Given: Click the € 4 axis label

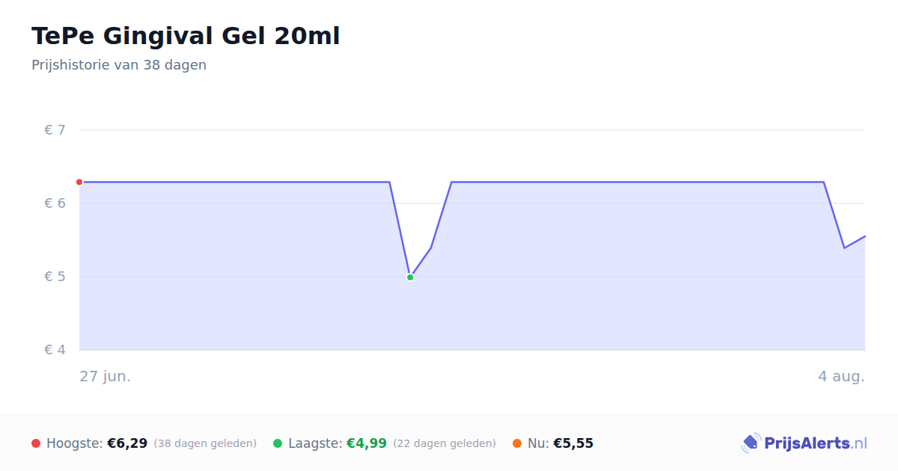Looking at the screenshot, I should 55,350.
